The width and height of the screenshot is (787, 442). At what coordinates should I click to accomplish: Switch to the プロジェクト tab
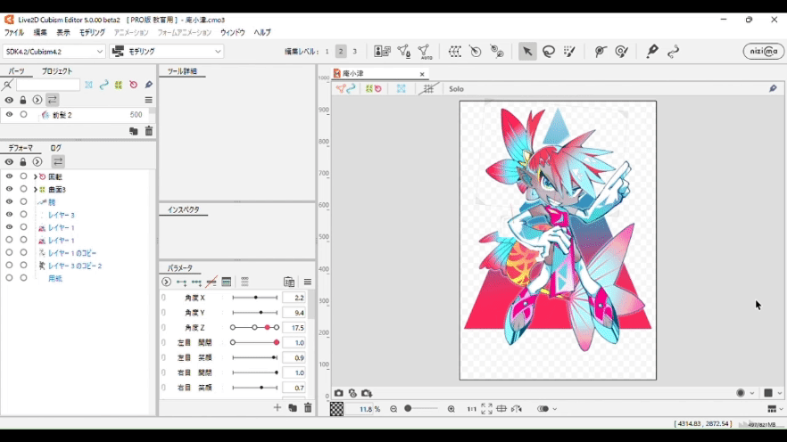(x=57, y=71)
